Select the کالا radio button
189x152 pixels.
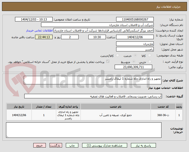[x=149, y=55]
